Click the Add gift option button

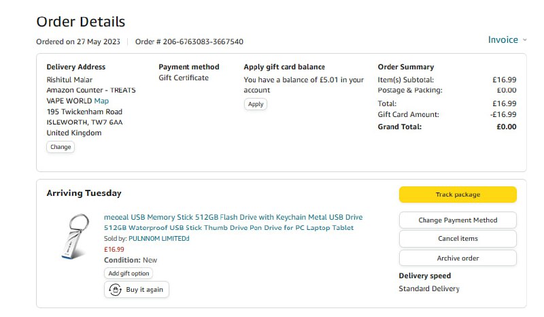(x=129, y=273)
